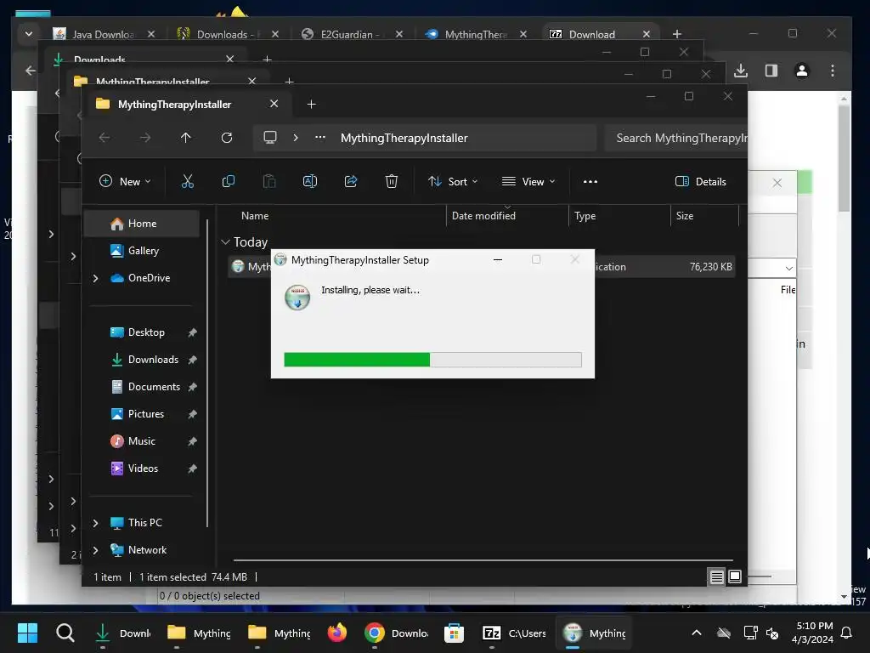The image size is (870, 653).
Task: Open the notifications bell in system tray
Action: pos(847,633)
